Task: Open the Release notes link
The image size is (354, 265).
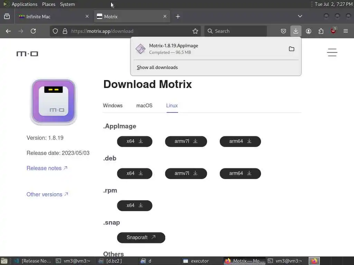Action: click(47, 168)
